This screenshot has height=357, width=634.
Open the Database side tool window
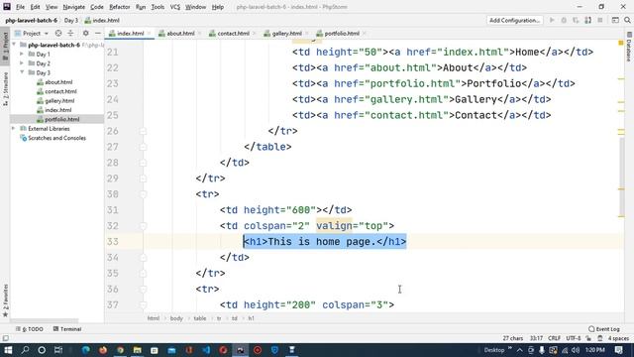629,47
